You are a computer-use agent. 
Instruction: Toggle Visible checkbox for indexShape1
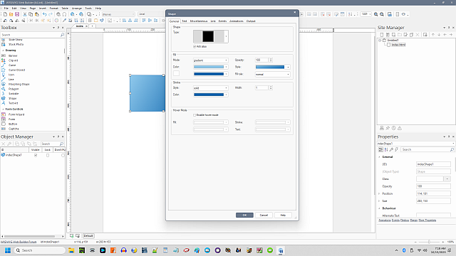point(36,155)
